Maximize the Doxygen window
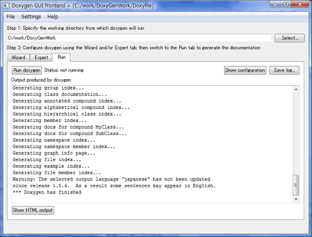The image size is (312, 237). pyautogui.click(x=286, y=4)
